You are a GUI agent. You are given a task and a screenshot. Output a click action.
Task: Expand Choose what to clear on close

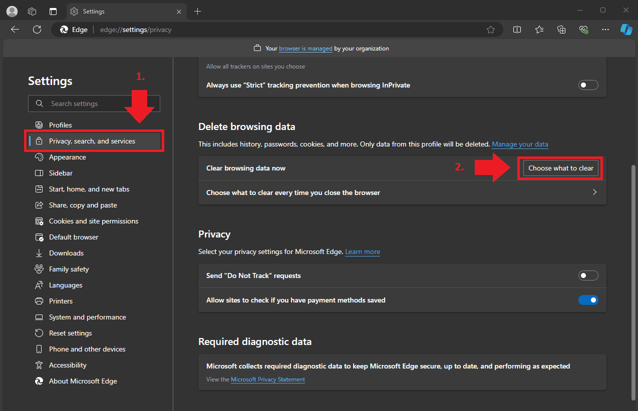(x=594, y=192)
